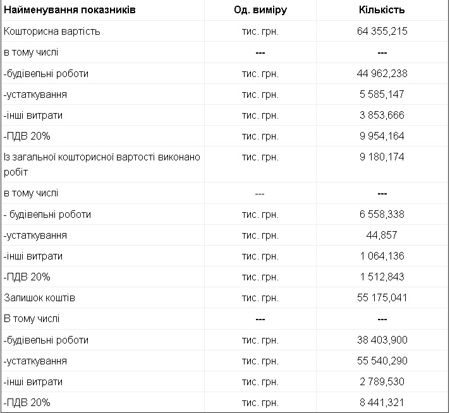
Task: Click the value 55 175,041
Action: coord(382,297)
